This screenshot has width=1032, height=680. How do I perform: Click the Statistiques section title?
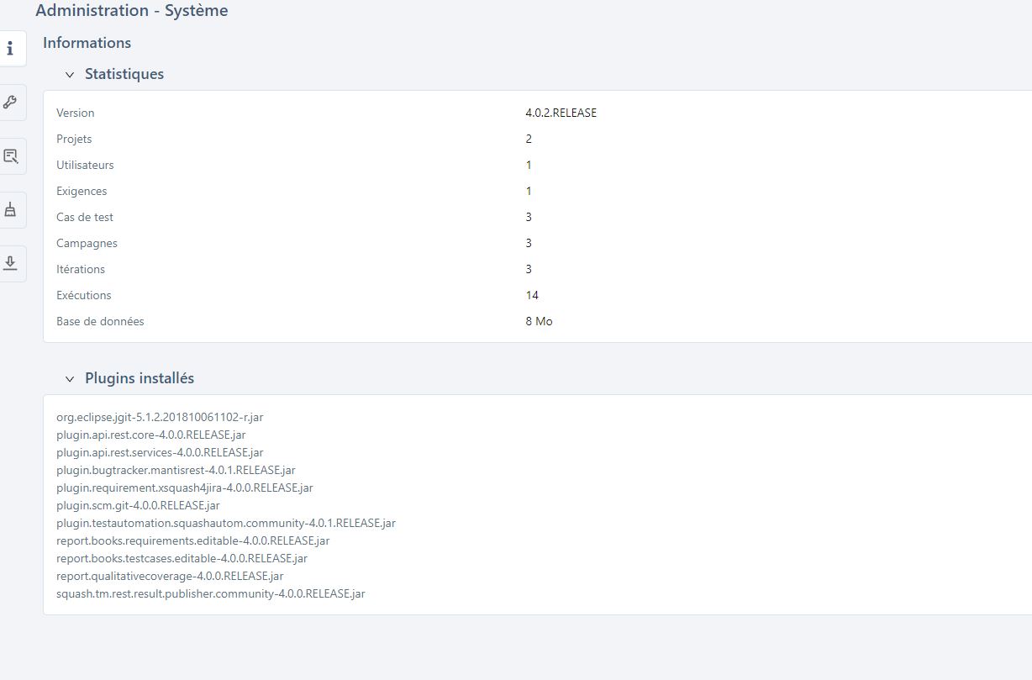[x=124, y=74]
